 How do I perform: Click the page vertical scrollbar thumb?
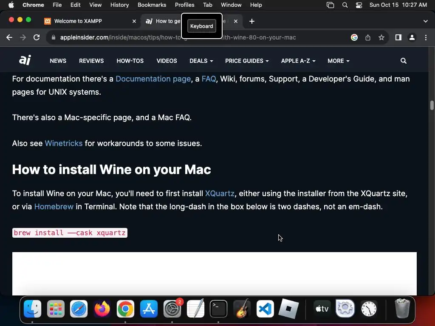[432, 105]
